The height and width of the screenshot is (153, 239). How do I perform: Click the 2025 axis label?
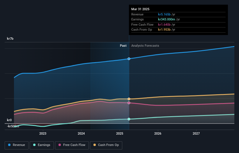[x=120, y=134]
